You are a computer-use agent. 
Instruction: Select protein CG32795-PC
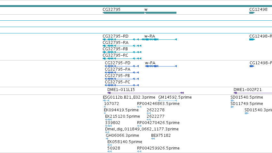pyautogui.click(x=117, y=82)
